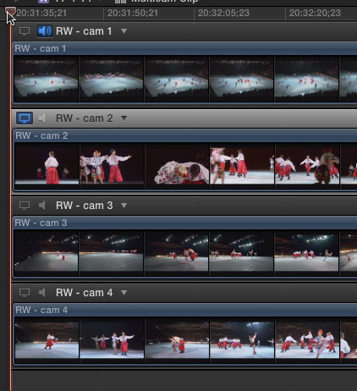The width and height of the screenshot is (357, 391).
Task: Click ruler timecode 20:31:50;21
Action: pyautogui.click(x=133, y=13)
